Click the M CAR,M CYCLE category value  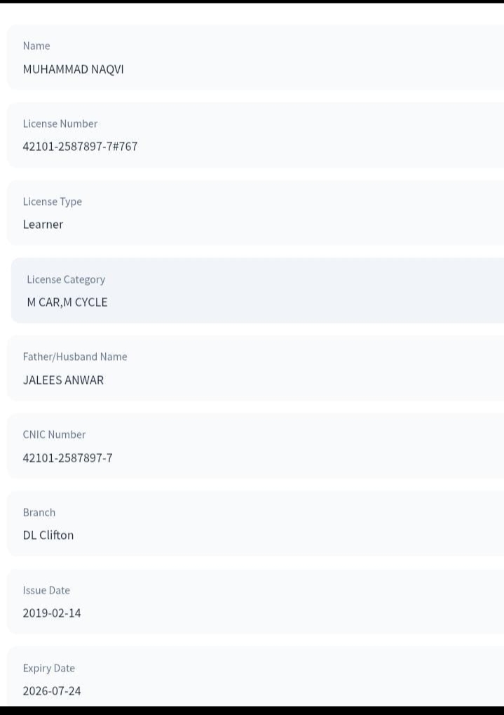point(67,302)
